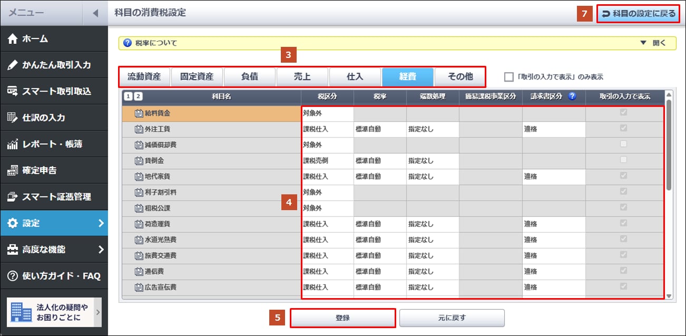
Task: Expand the 設定 submenu arrow
Action: coord(101,223)
